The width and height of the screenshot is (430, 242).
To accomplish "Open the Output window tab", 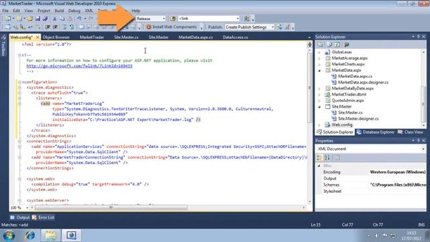I will pos(19,217).
